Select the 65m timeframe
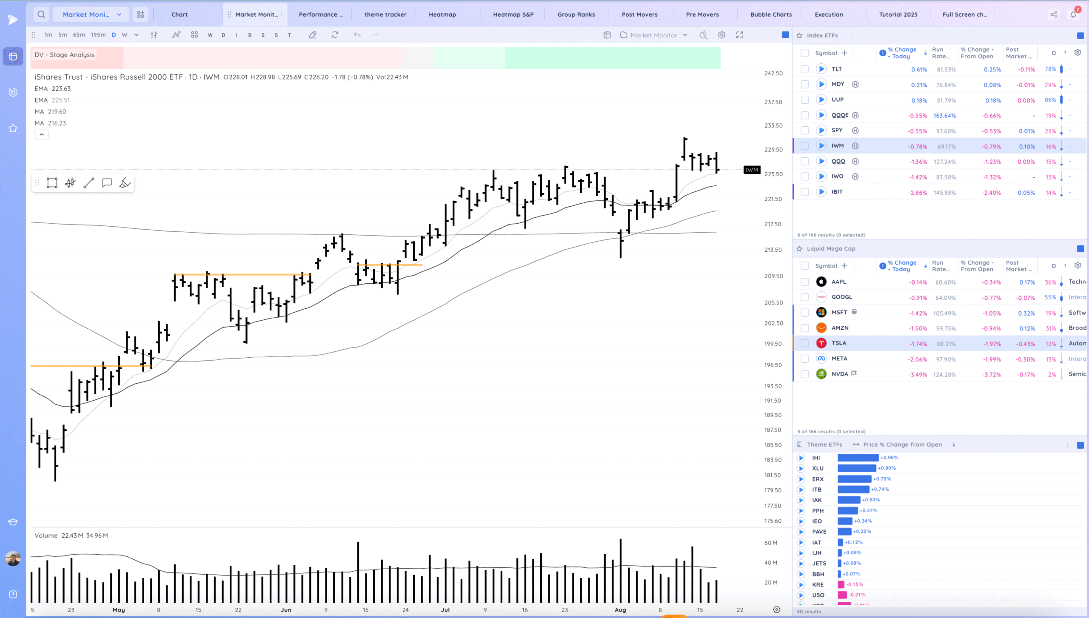The height and width of the screenshot is (618, 1089). (79, 35)
